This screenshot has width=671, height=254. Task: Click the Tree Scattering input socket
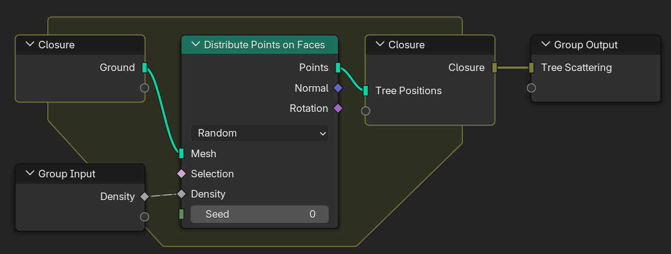[x=531, y=68]
